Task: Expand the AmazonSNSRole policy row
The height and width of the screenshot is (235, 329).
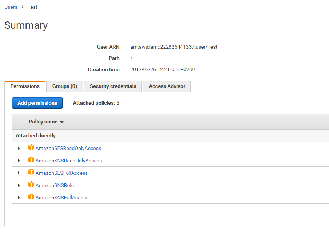Action: pyautogui.click(x=19, y=185)
